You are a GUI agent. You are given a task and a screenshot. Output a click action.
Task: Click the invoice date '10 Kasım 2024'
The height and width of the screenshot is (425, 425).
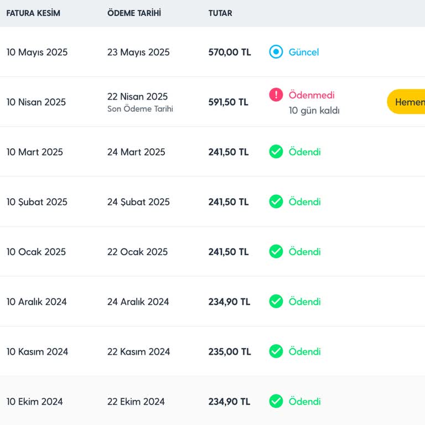(x=37, y=351)
